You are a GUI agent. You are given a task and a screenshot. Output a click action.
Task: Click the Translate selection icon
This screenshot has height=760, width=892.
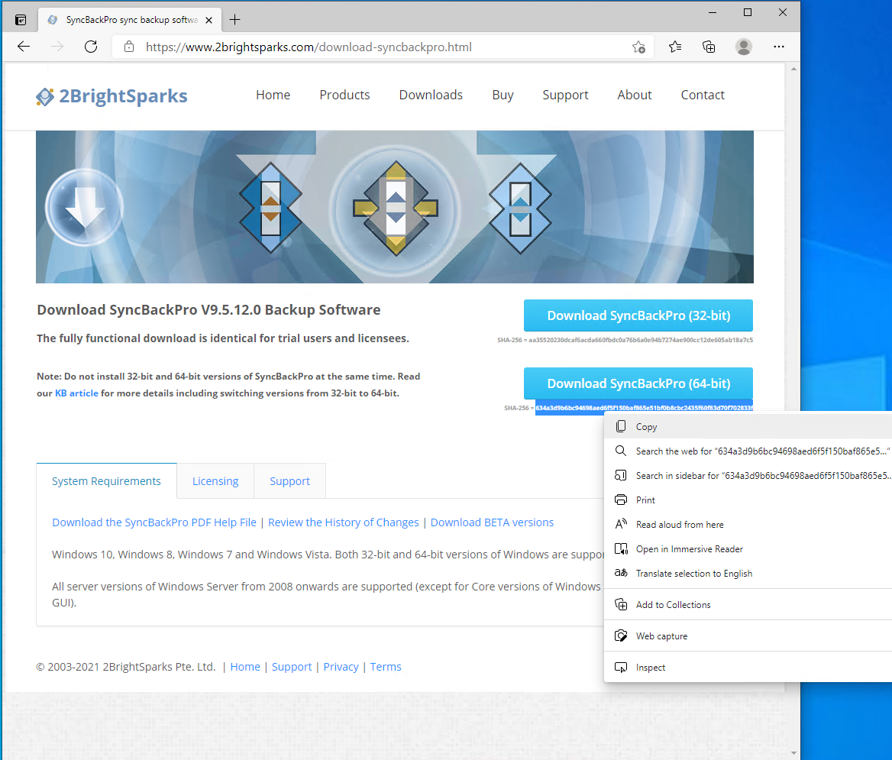[621, 573]
